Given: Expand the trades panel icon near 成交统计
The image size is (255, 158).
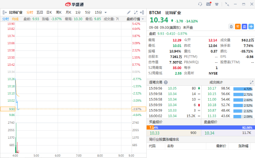Looking at the screenshot, I should point(252,82).
